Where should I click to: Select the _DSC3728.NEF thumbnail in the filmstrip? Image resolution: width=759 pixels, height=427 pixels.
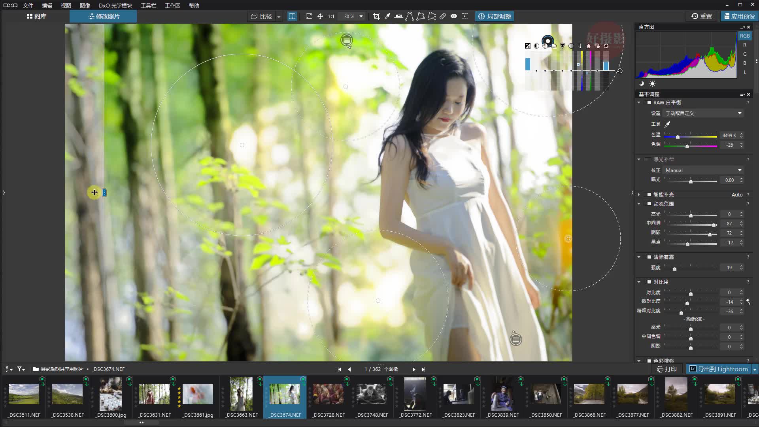(x=328, y=394)
